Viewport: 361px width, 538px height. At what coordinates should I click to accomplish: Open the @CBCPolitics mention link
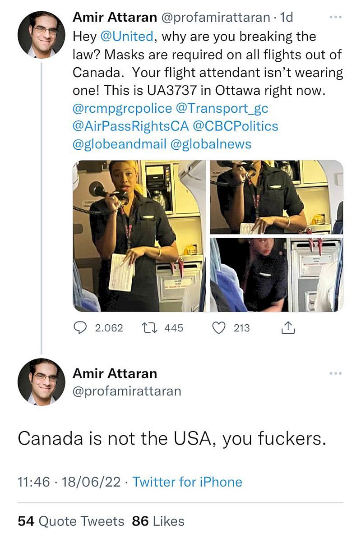[x=235, y=126]
